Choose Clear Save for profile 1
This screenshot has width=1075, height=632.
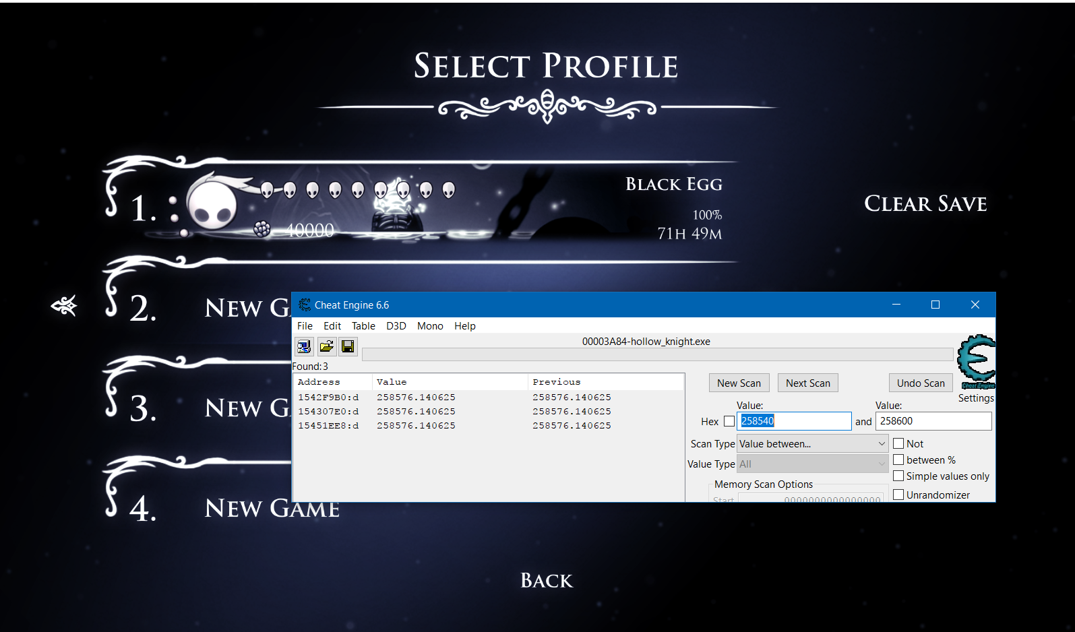[x=925, y=203]
